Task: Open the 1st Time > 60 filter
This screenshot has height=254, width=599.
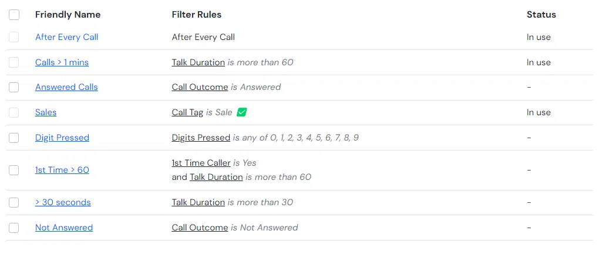Action: (x=62, y=170)
